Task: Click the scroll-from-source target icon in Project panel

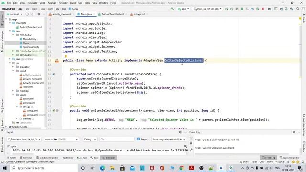Action: point(27,14)
